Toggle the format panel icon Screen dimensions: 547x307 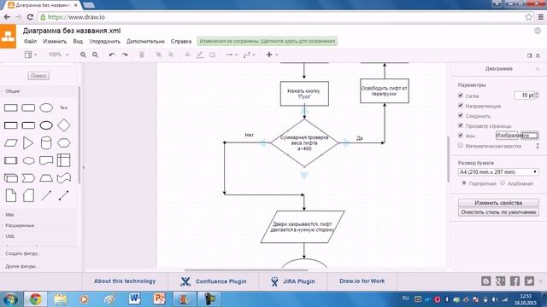pos(530,55)
